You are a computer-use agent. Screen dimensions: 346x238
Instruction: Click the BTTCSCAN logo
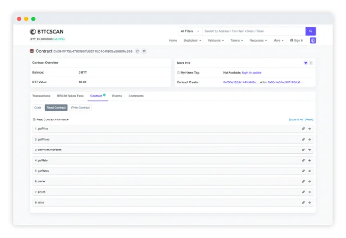coord(47,31)
